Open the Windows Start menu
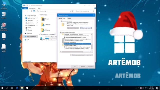This screenshot has height=90, width=160. pos(2,88)
